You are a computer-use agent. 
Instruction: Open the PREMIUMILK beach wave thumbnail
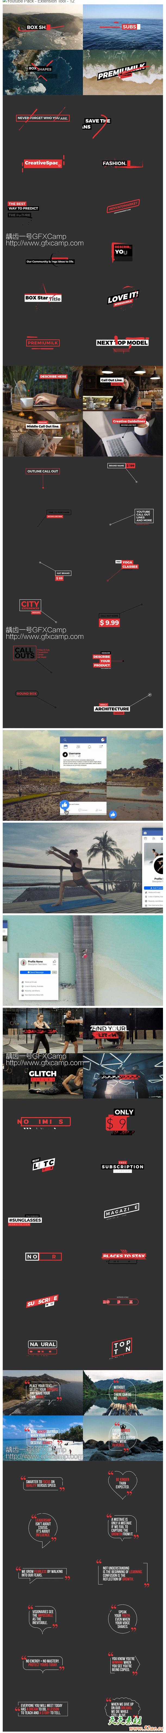[x=123, y=72]
